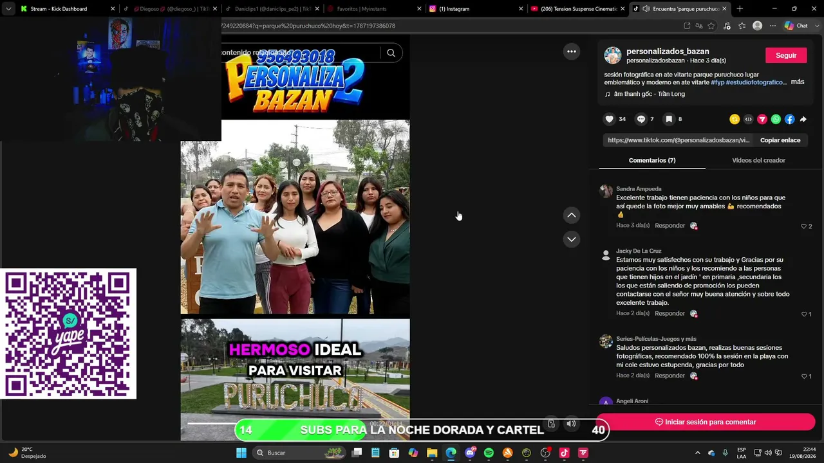The height and width of the screenshot is (463, 824).
Task: Open the personalizados_bazan profile avatar
Action: pos(613,55)
